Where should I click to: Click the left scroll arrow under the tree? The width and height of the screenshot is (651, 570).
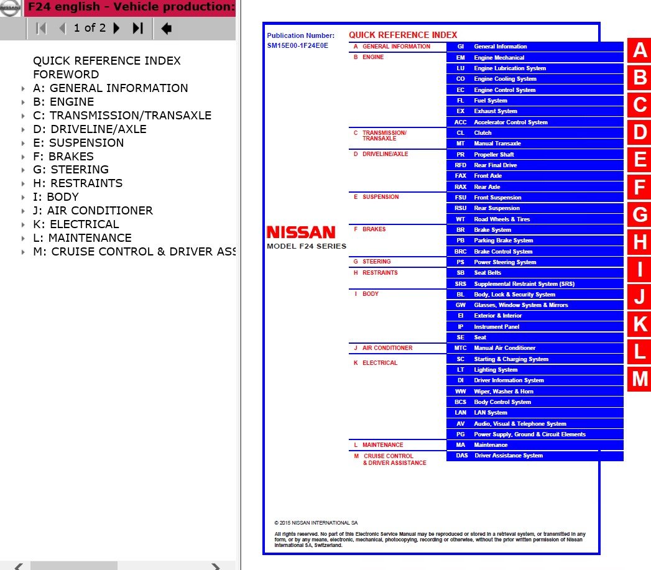18,566
